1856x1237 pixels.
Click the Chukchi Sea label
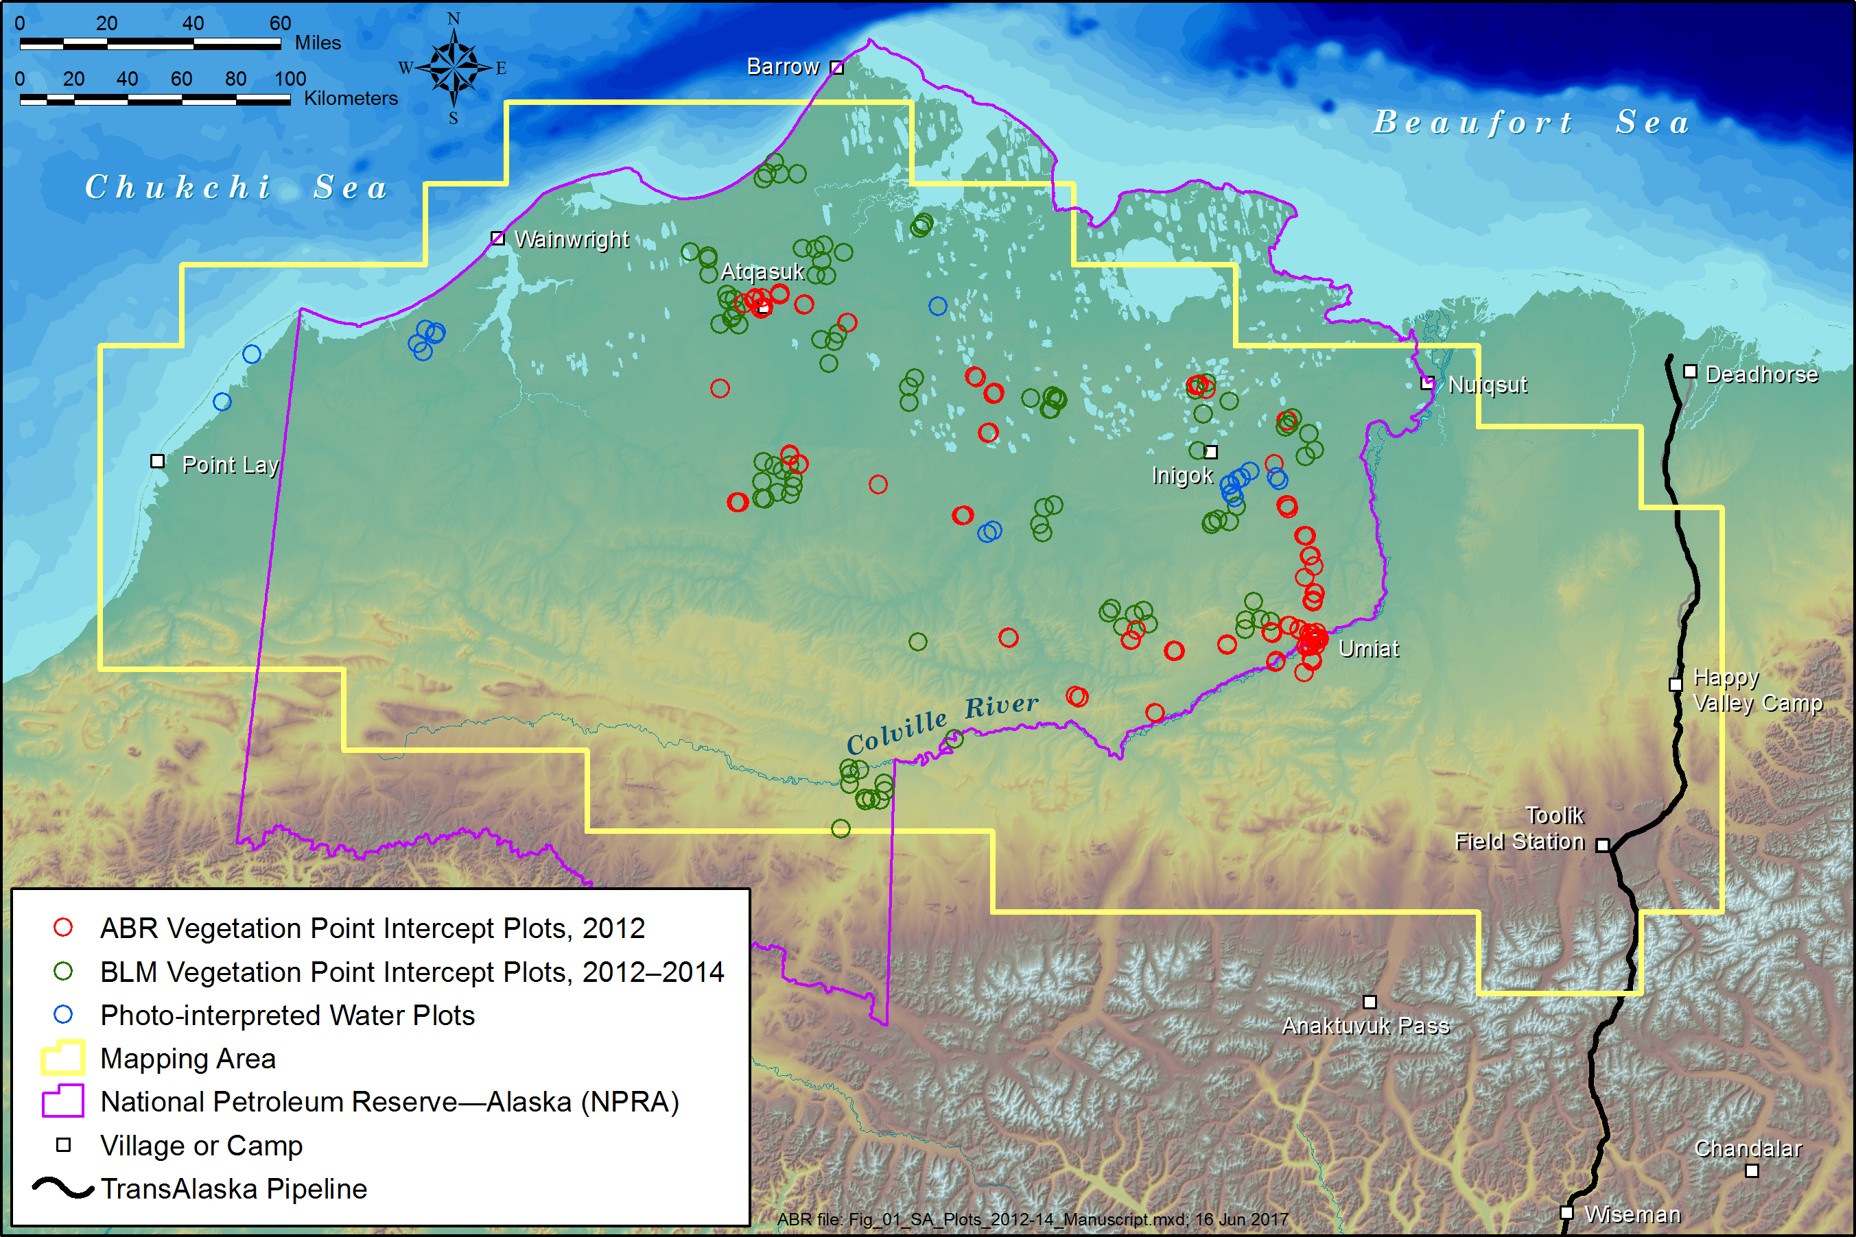pos(237,188)
